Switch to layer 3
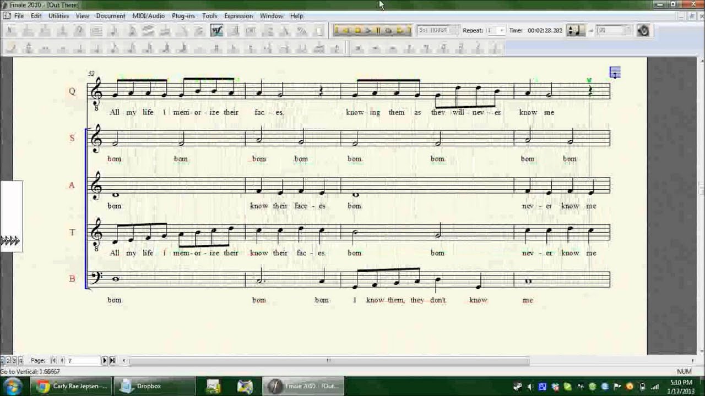The image size is (705, 396). tap(14, 361)
